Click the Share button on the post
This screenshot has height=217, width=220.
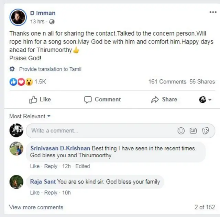pos(165,99)
